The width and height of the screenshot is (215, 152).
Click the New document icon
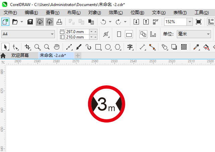click(5, 22)
